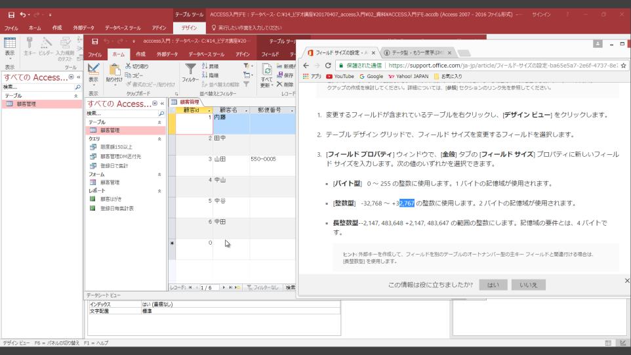631x355 pixels.
Task: Open Yahoo! JAPAN bookmark
Action: (x=408, y=76)
